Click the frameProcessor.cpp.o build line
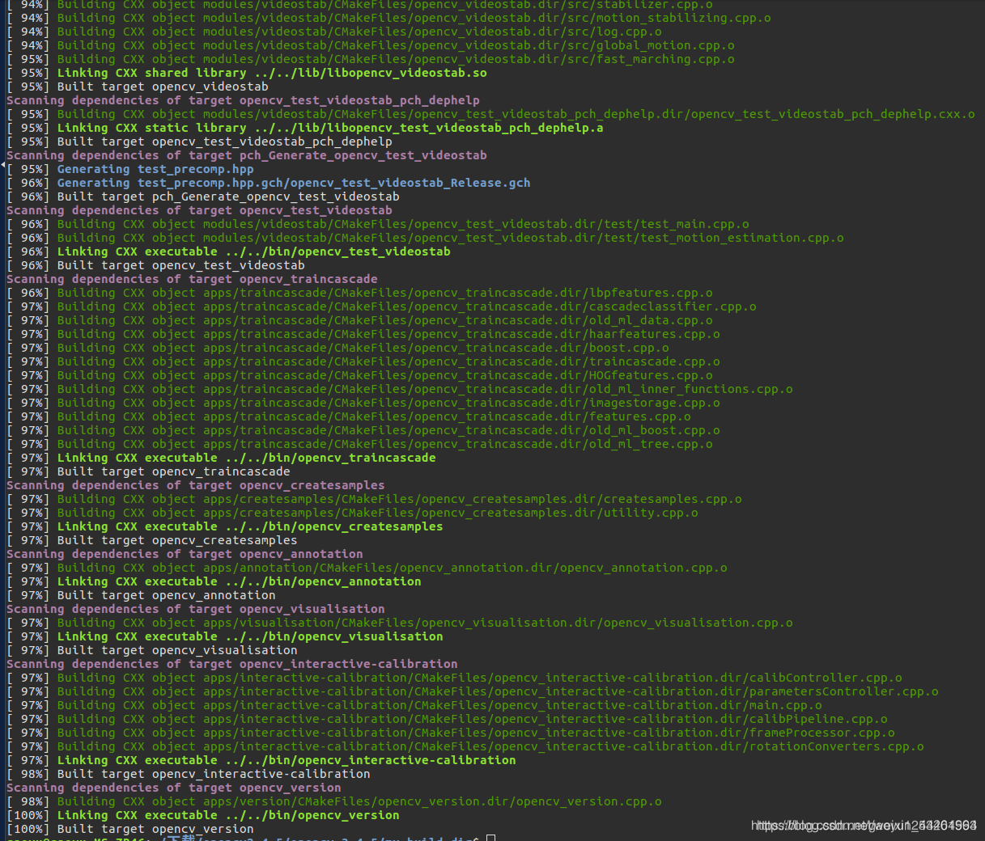Screen dimensions: 985x841 (451, 733)
